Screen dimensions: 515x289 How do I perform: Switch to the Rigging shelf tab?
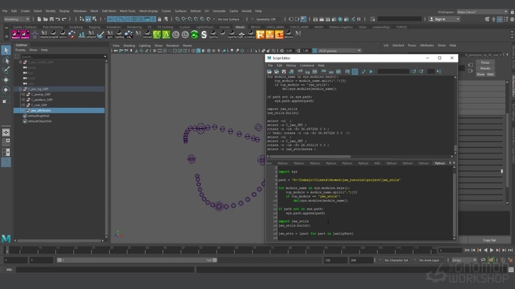[x=95, y=27]
